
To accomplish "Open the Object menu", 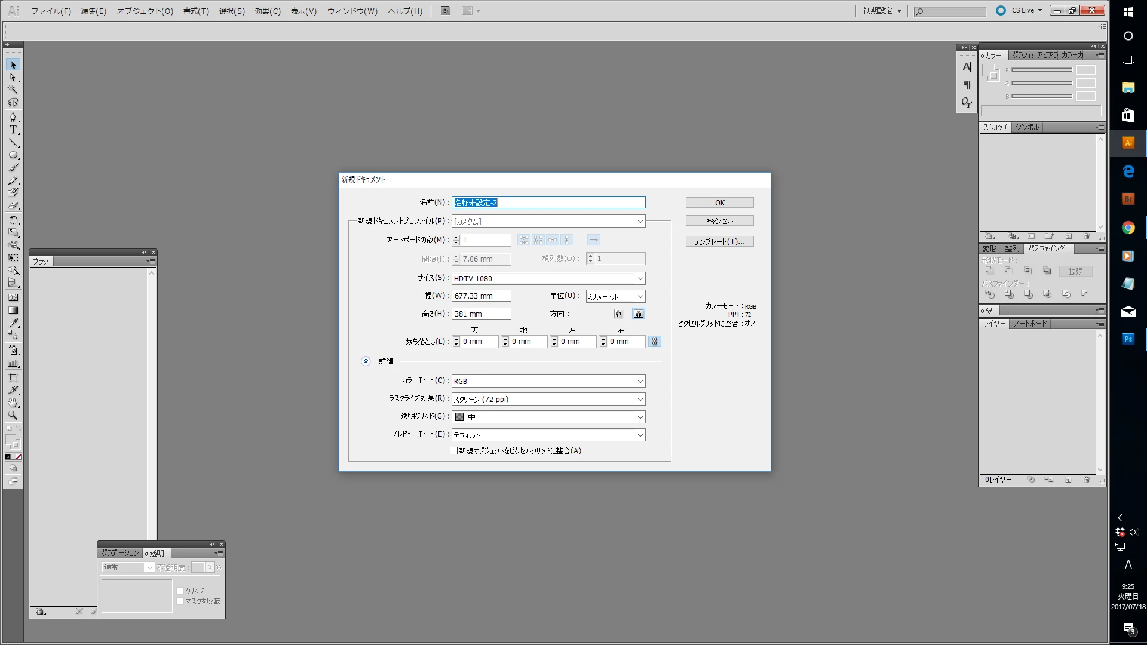I will tap(145, 11).
